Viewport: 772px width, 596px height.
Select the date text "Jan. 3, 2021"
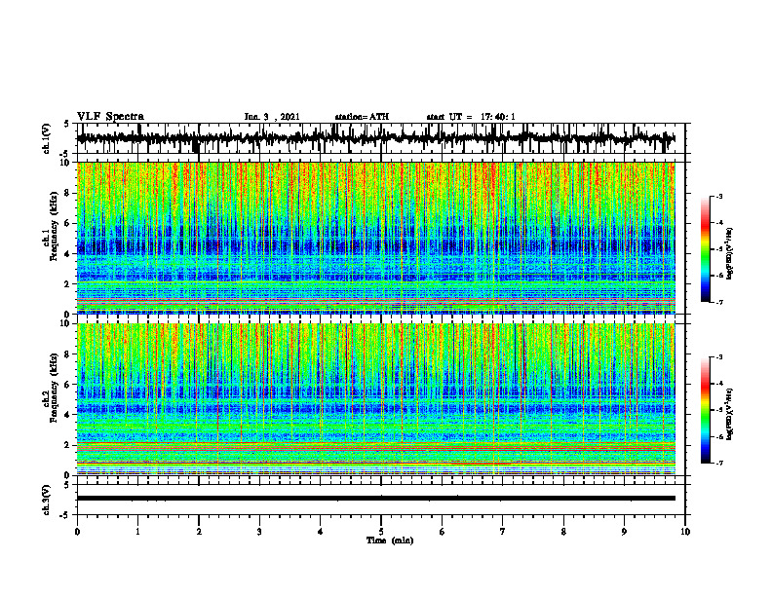(272, 117)
